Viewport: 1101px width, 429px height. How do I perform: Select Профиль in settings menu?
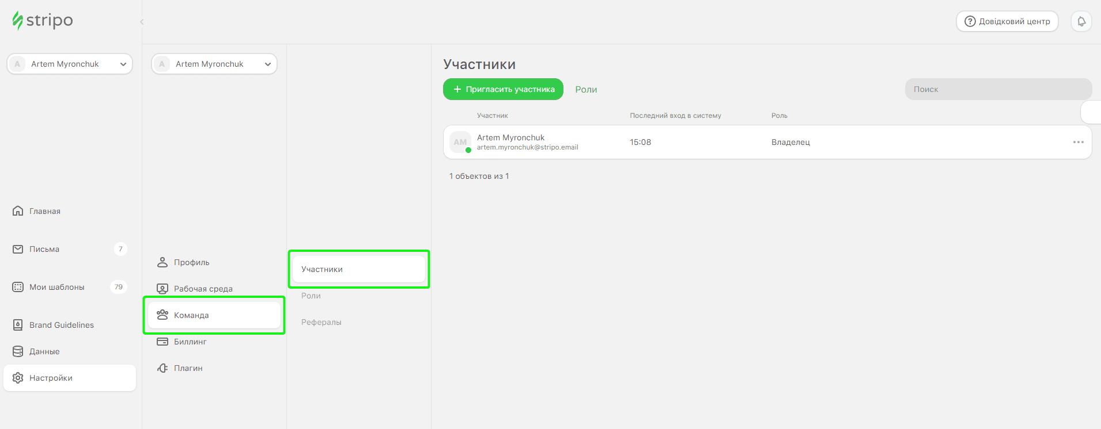click(192, 262)
